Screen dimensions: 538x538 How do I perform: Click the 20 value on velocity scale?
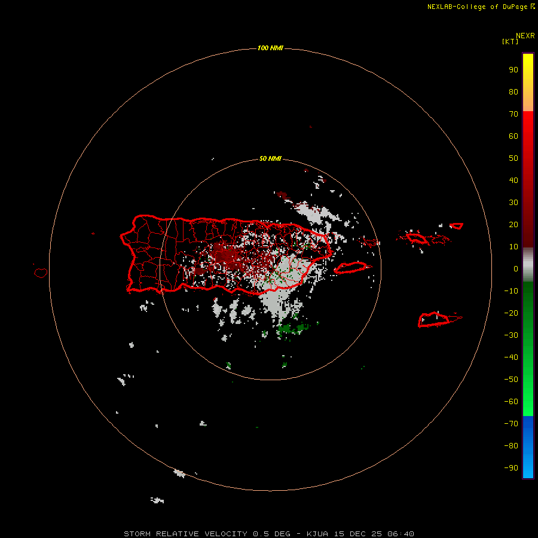(x=513, y=225)
